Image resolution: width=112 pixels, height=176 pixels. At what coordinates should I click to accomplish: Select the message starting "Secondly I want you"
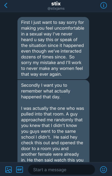click(x=53, y=121)
